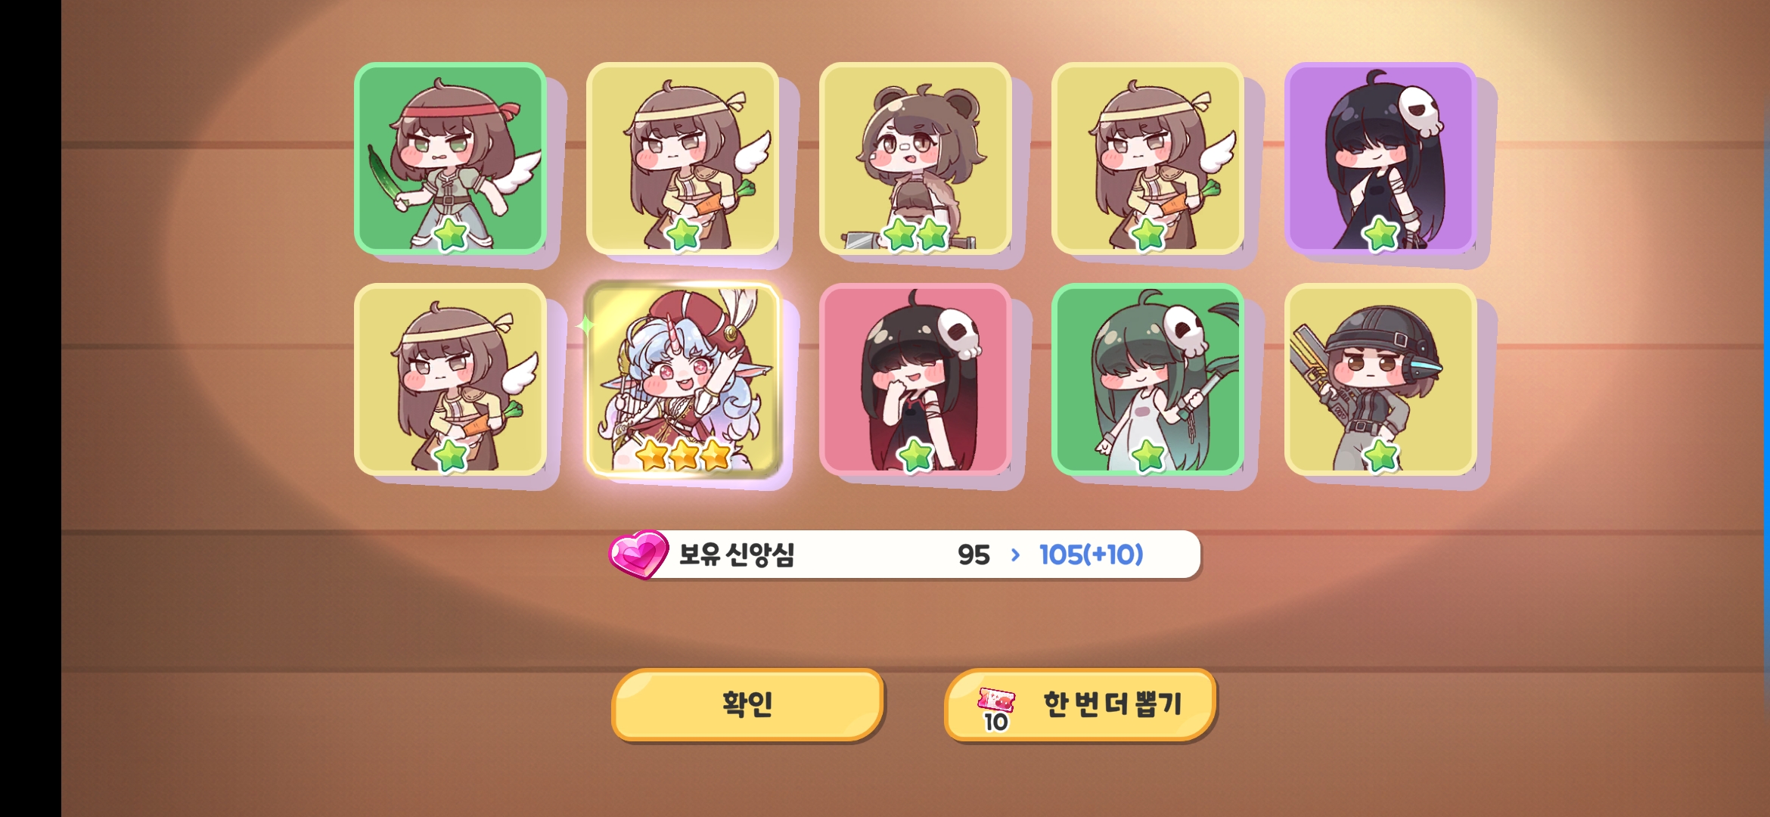Tap the pink heart faith icon
1770x817 pixels.
[638, 555]
